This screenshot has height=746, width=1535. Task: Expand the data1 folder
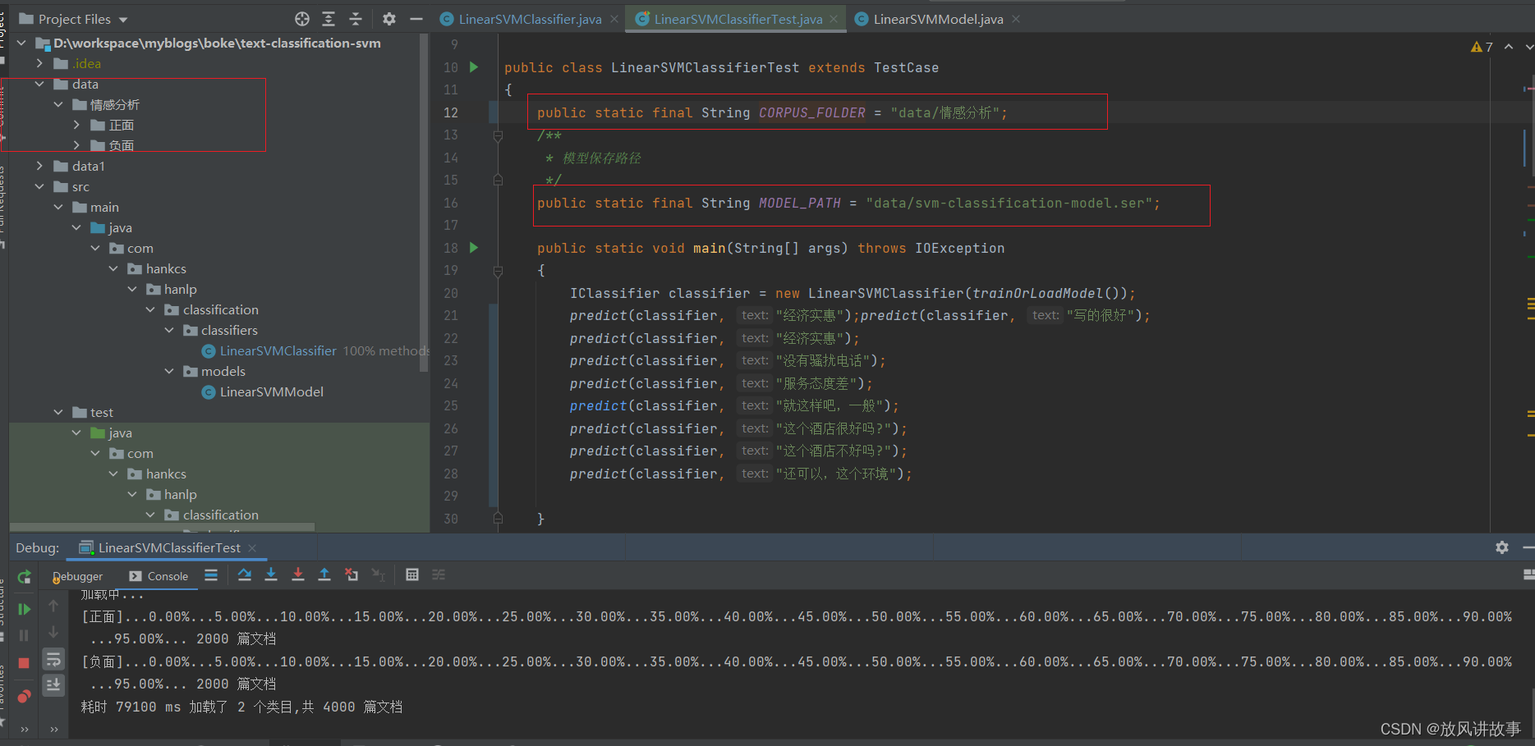point(39,166)
